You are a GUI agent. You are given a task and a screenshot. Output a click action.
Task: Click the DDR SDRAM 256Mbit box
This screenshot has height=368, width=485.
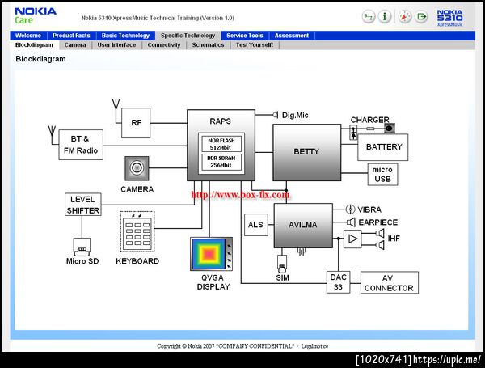coord(221,162)
